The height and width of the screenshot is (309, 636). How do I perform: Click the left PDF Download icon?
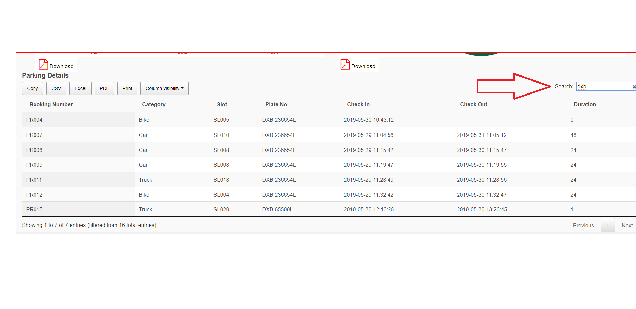tap(43, 64)
